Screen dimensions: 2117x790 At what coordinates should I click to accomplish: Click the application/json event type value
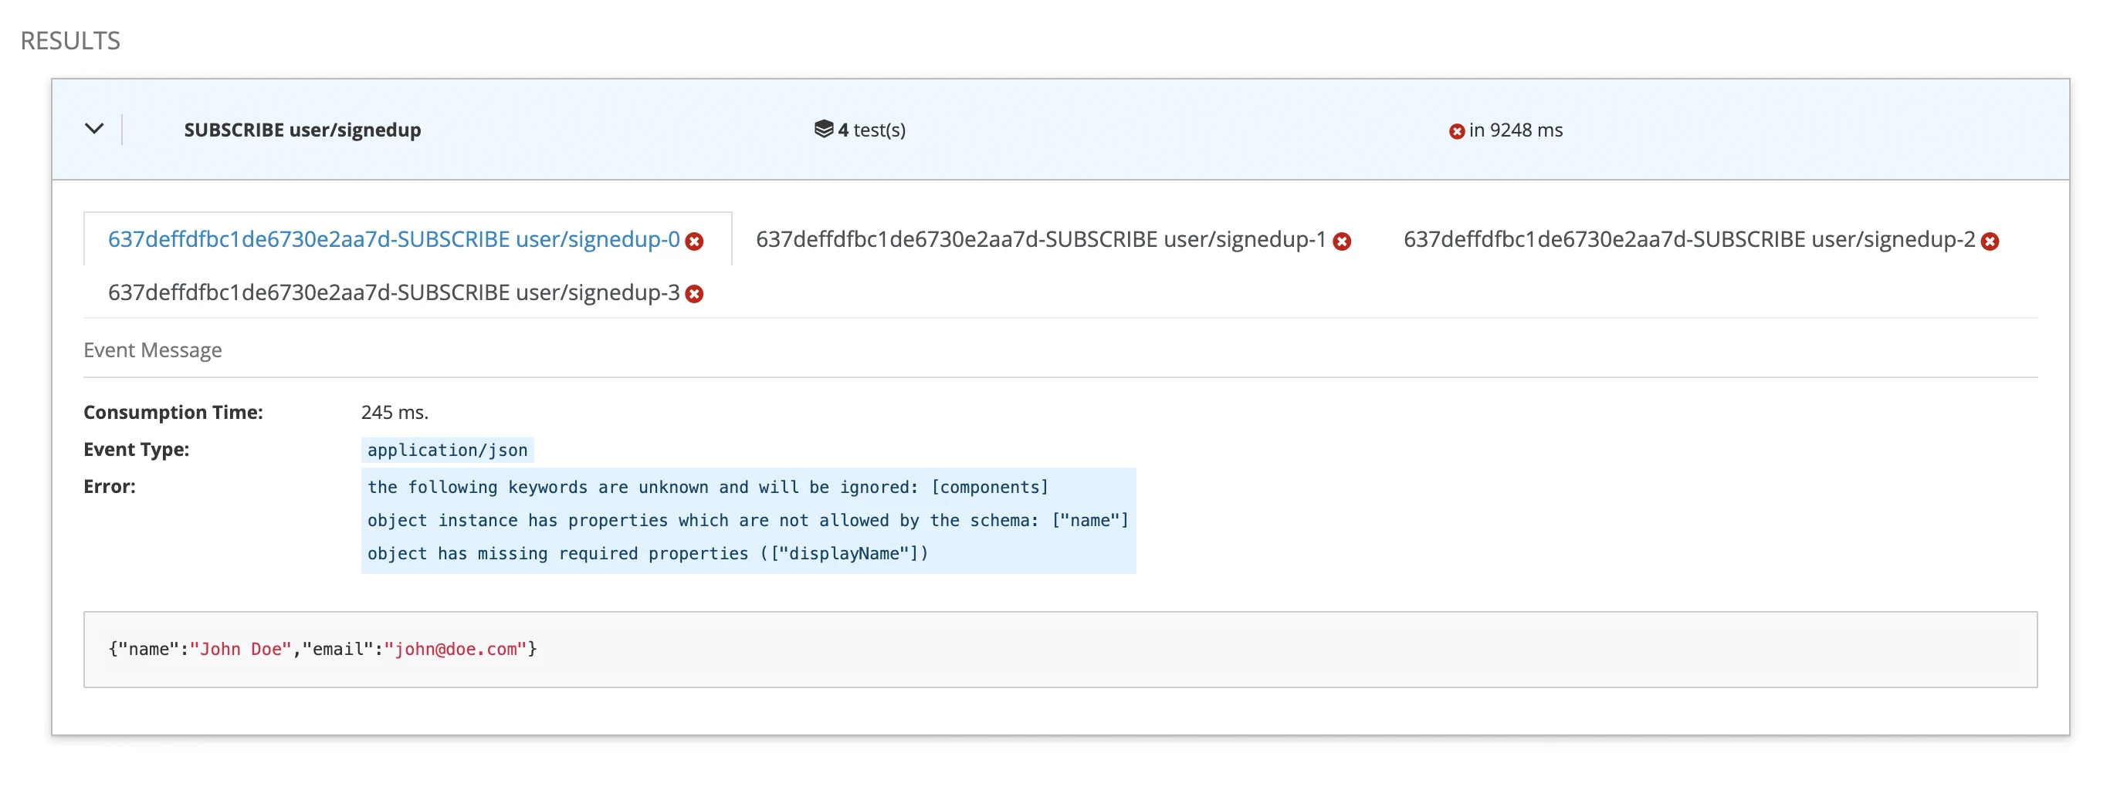447,450
